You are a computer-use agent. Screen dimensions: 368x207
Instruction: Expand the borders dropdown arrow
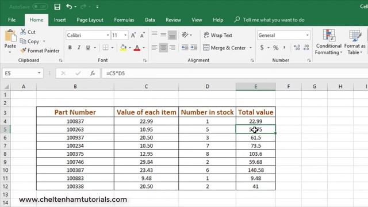pyautogui.click(x=113, y=48)
